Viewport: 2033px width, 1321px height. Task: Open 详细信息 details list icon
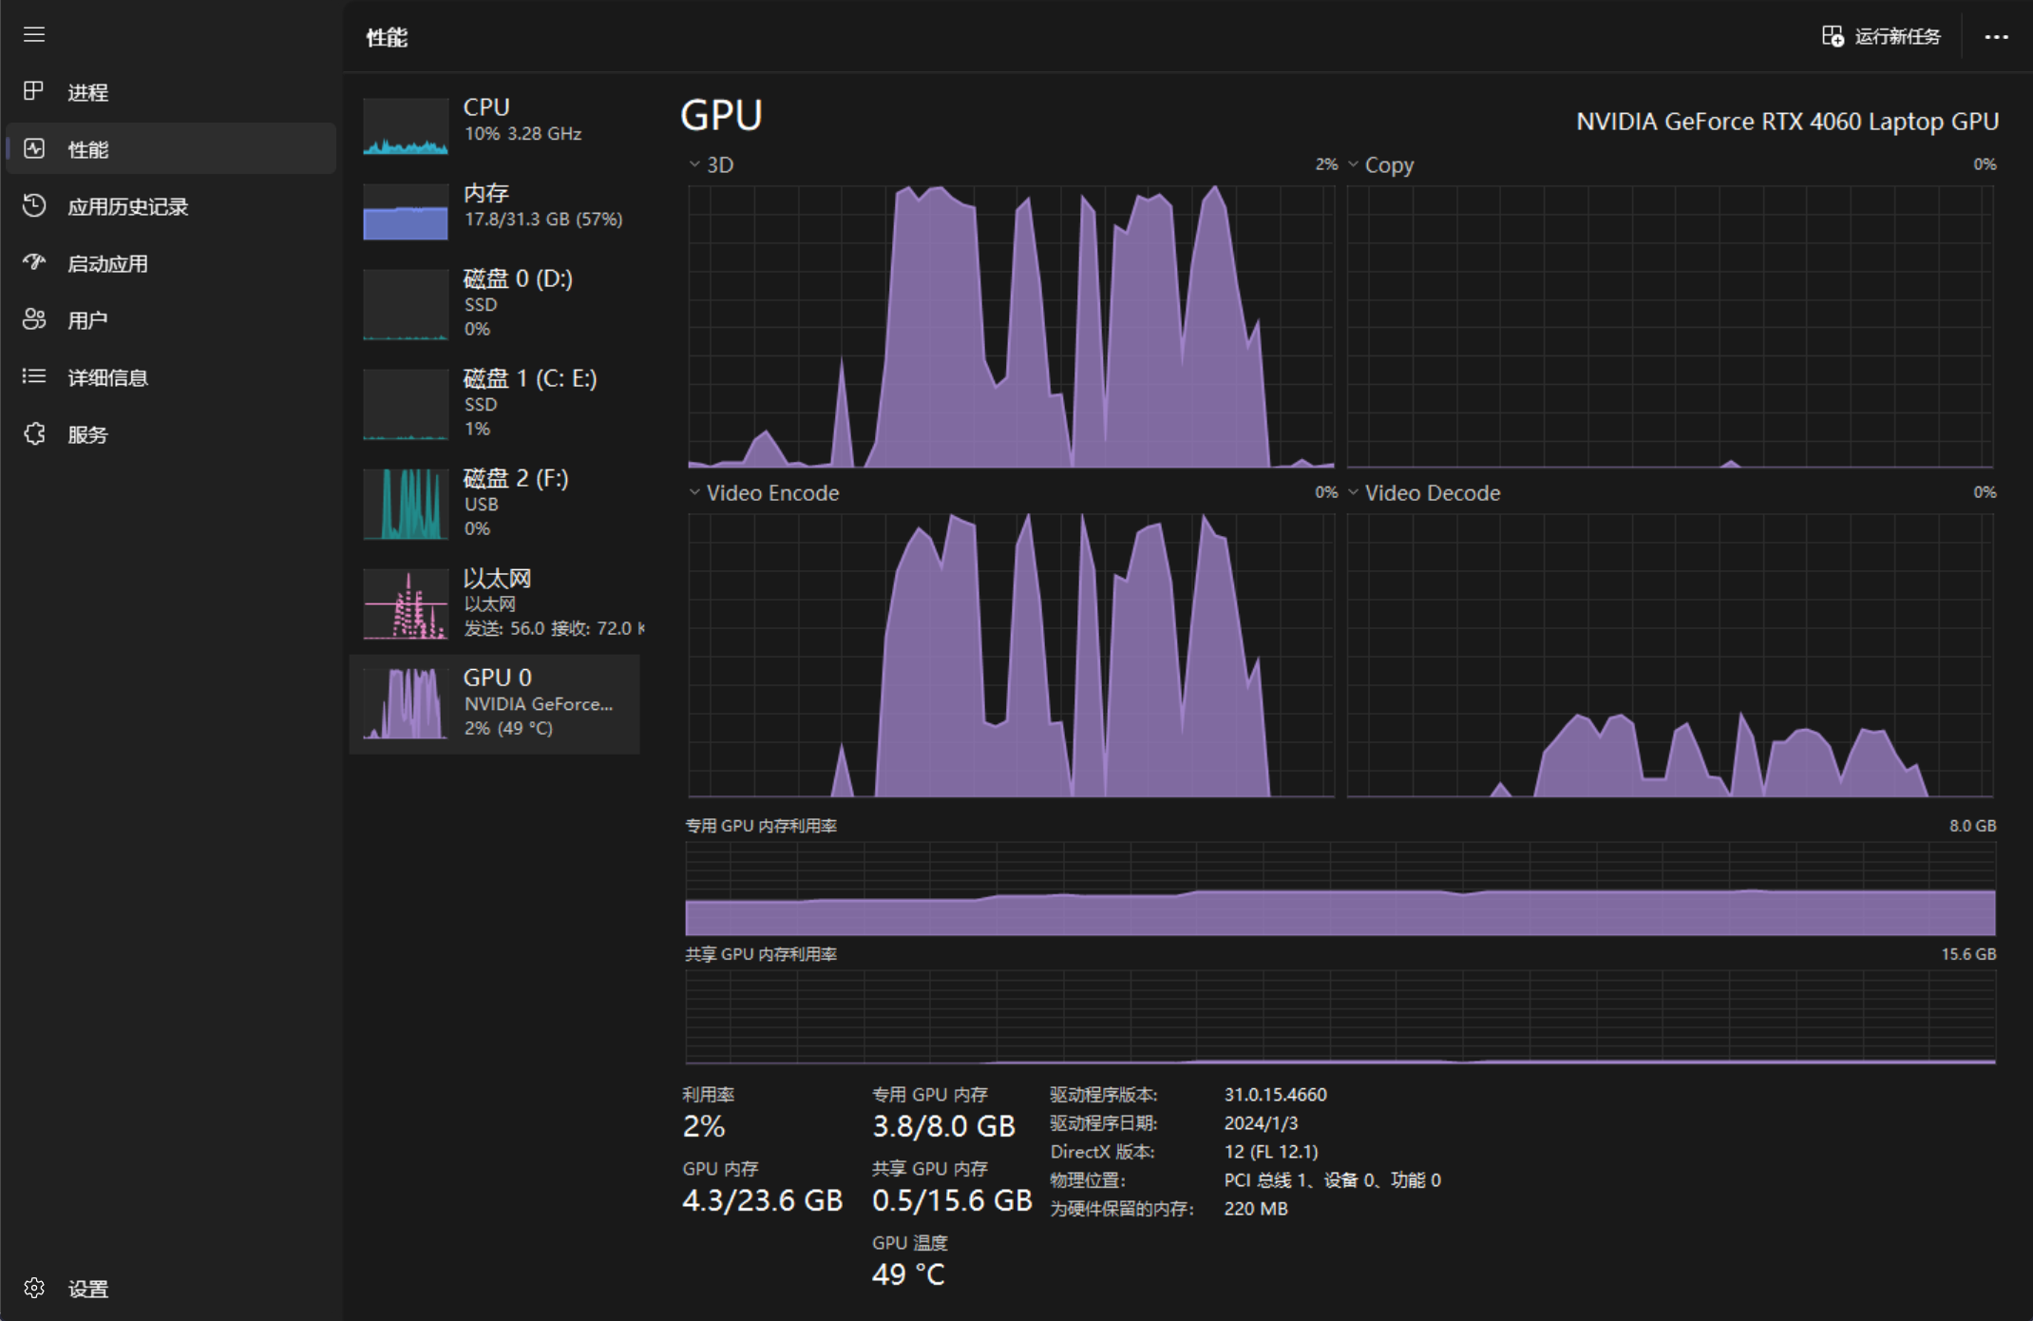[x=34, y=376]
